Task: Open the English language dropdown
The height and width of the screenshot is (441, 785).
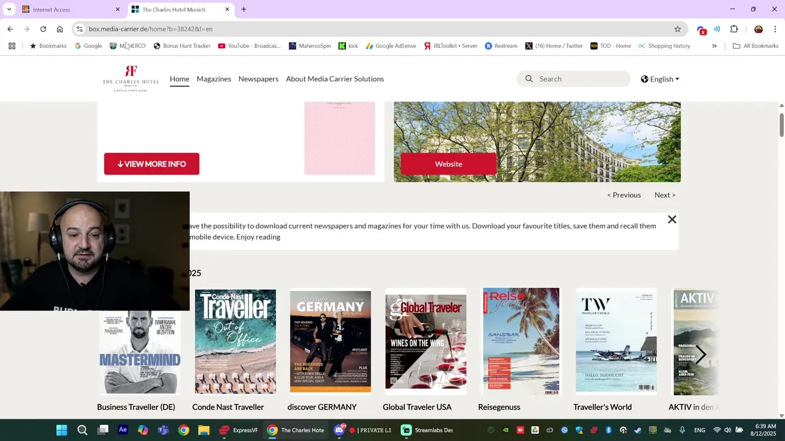Action: tap(660, 79)
